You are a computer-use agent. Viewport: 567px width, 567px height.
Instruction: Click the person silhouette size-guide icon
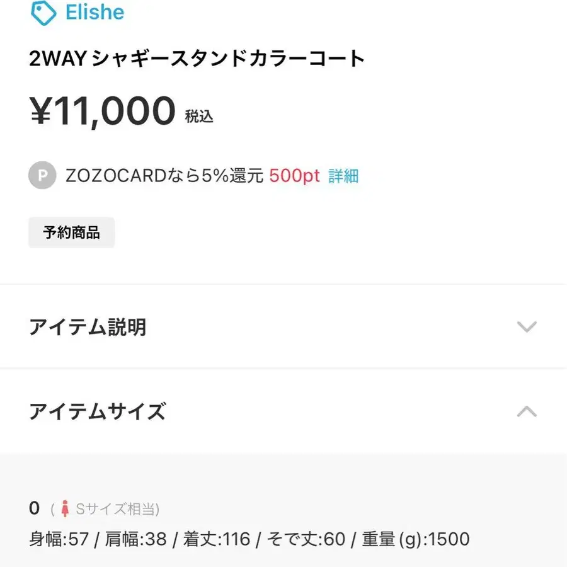(x=67, y=509)
